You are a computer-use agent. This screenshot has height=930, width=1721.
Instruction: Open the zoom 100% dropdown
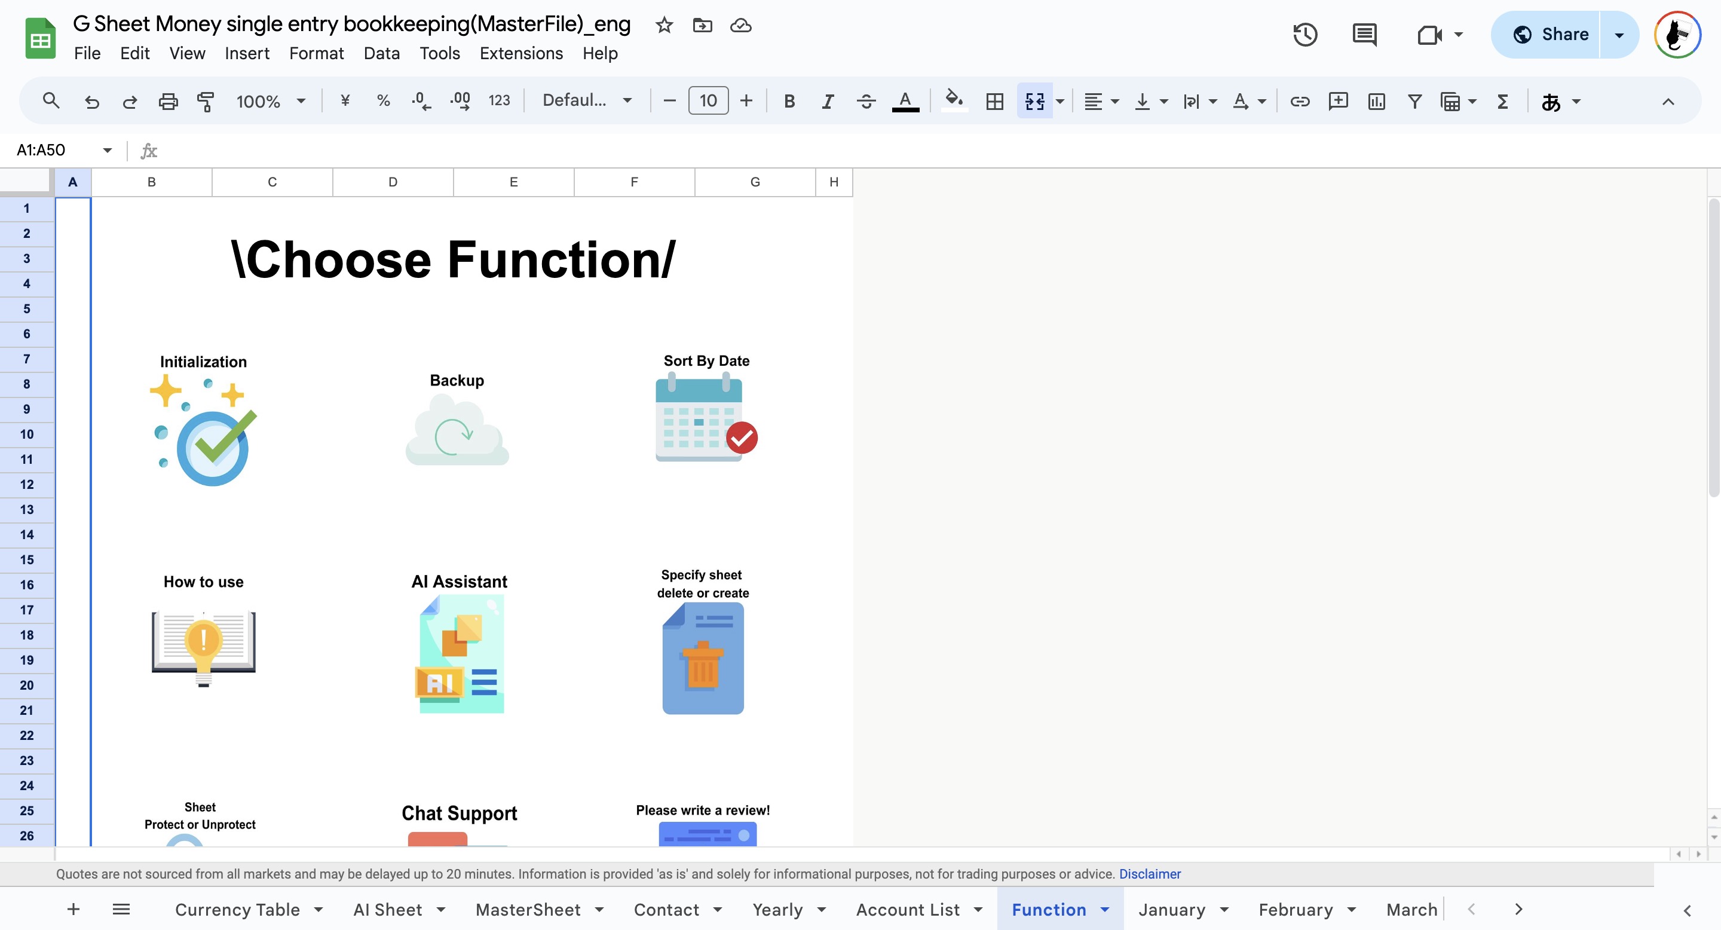tap(270, 102)
